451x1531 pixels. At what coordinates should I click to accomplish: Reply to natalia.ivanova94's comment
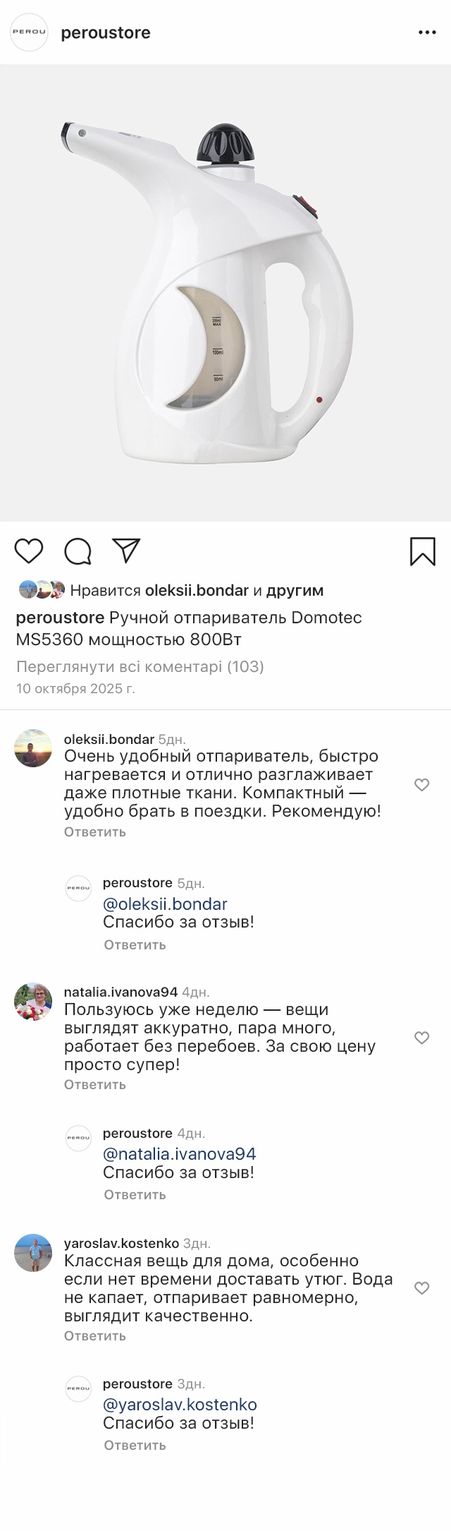(x=94, y=1084)
